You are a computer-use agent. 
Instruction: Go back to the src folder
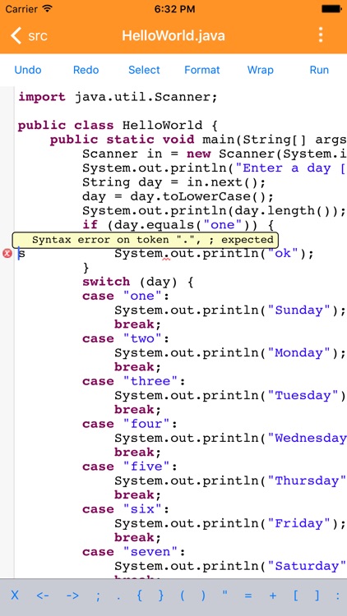(x=29, y=36)
